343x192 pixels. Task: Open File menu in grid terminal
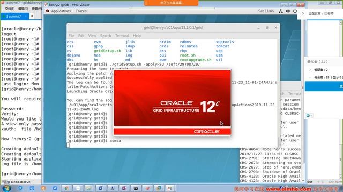[71, 36]
